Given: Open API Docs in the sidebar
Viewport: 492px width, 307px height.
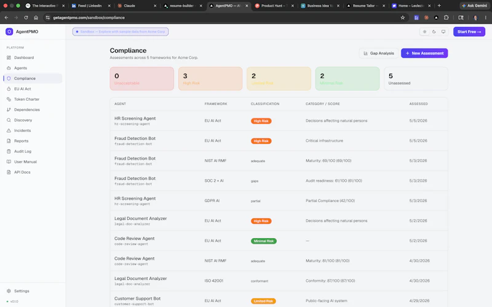Looking at the screenshot, I should click(x=22, y=173).
